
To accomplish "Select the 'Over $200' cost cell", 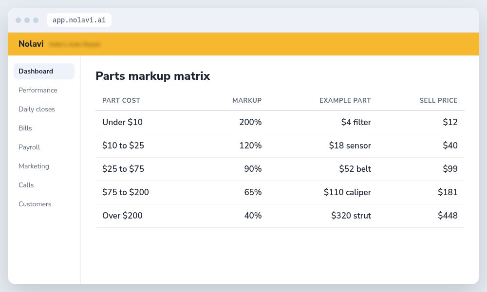I will coord(122,216).
